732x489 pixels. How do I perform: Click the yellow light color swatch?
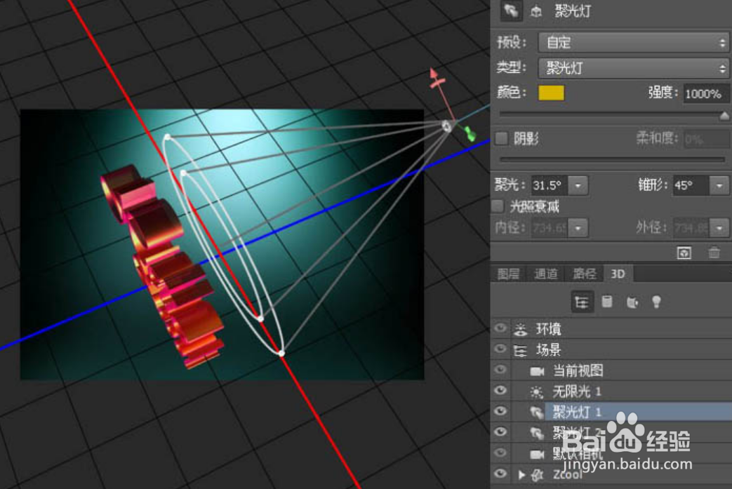tap(551, 93)
